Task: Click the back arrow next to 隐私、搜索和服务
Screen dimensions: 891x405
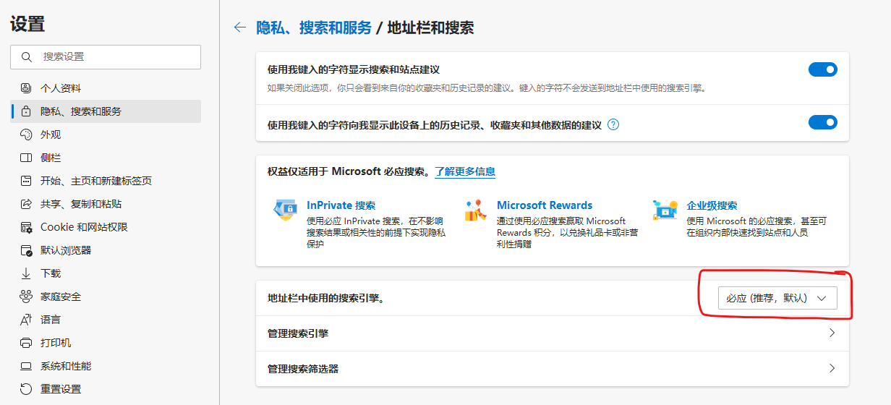Action: click(x=240, y=27)
